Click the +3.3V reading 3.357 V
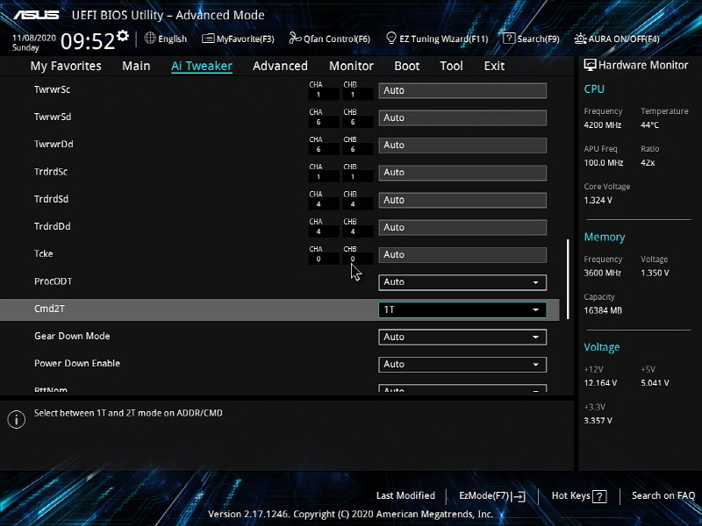Image resolution: width=702 pixels, height=526 pixels. click(x=598, y=421)
